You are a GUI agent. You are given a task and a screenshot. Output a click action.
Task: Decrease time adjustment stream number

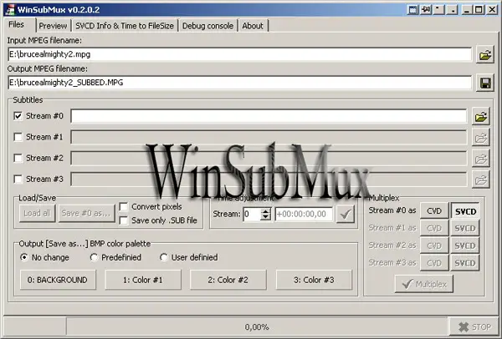coord(266,217)
